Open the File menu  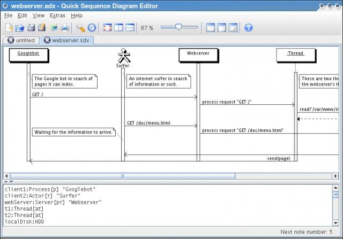(8, 16)
